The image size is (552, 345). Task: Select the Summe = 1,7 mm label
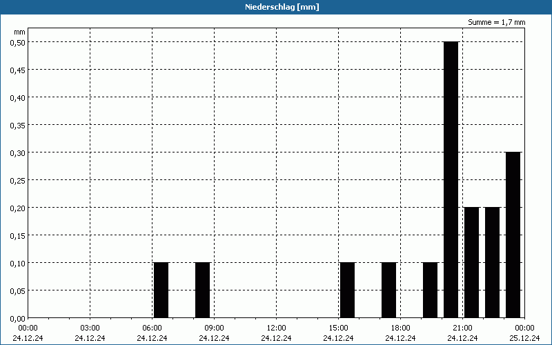(x=496, y=22)
